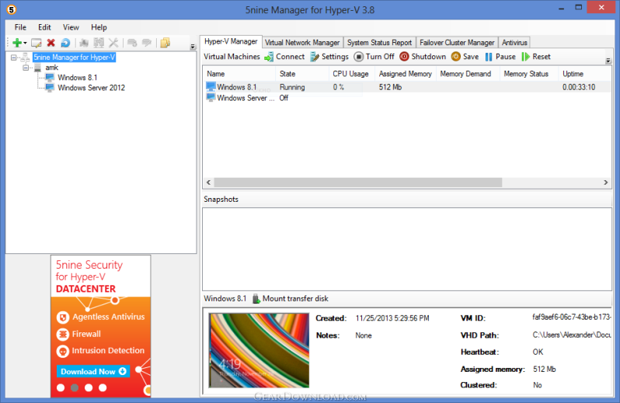Screen dimensions: 620x403
Task: Select the Windows 8.1 row in VM list
Action: click(407, 87)
